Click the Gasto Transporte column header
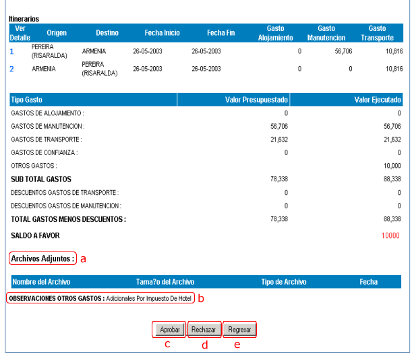The height and width of the screenshot is (354, 412). 377,32
